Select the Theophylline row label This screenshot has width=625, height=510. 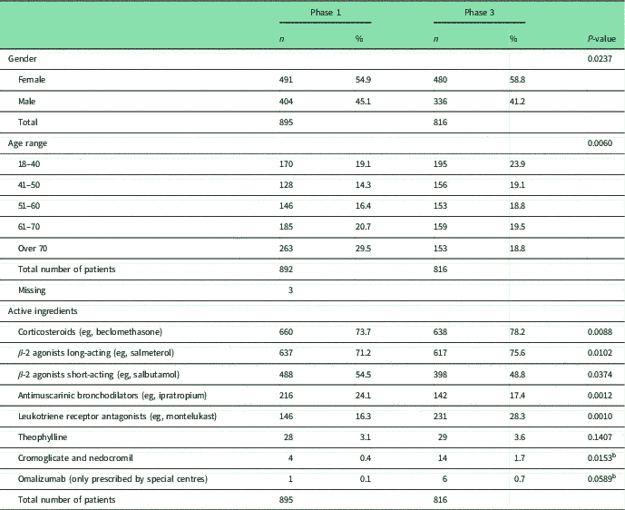click(x=44, y=436)
